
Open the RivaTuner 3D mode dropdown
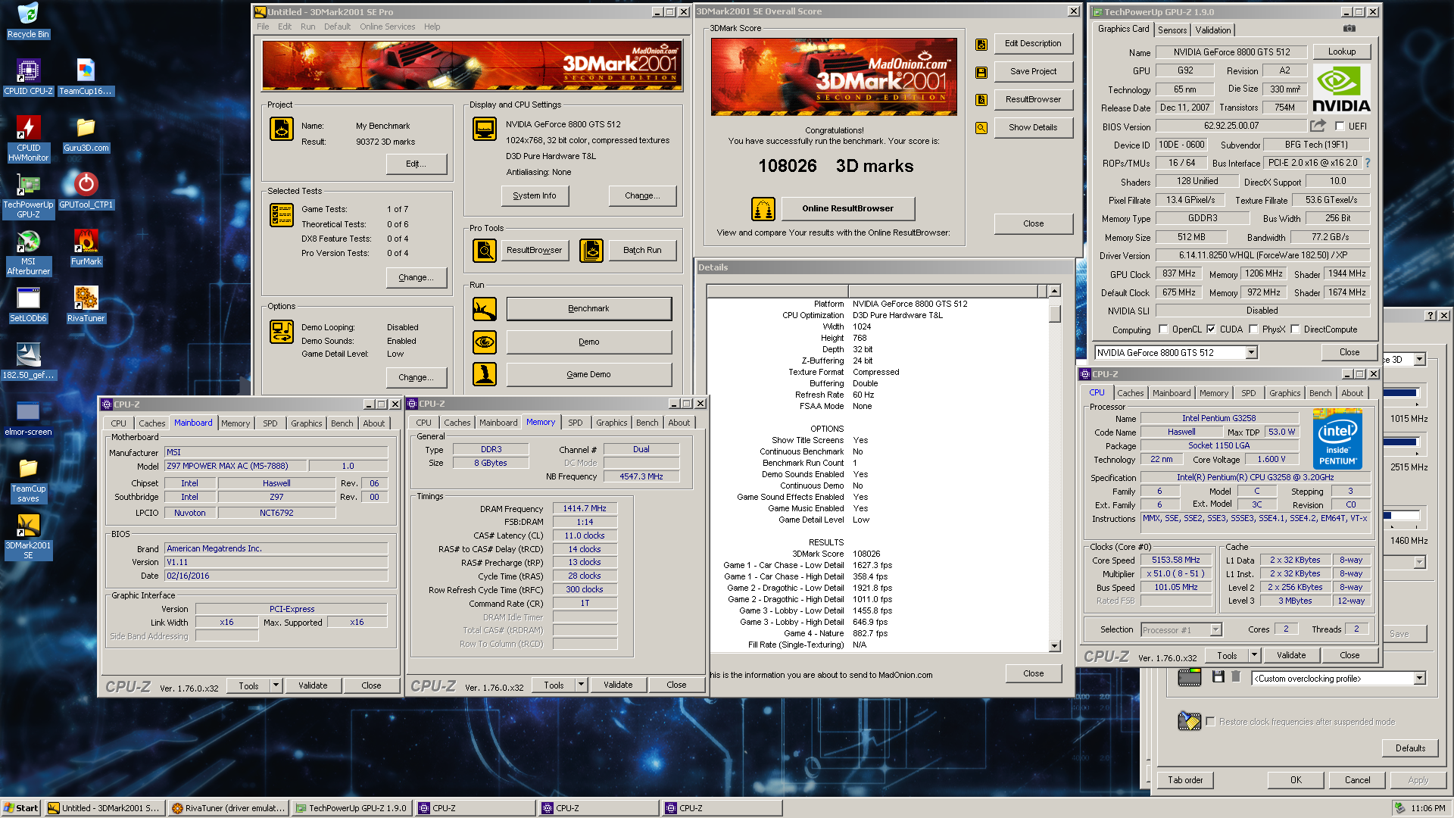(1420, 360)
